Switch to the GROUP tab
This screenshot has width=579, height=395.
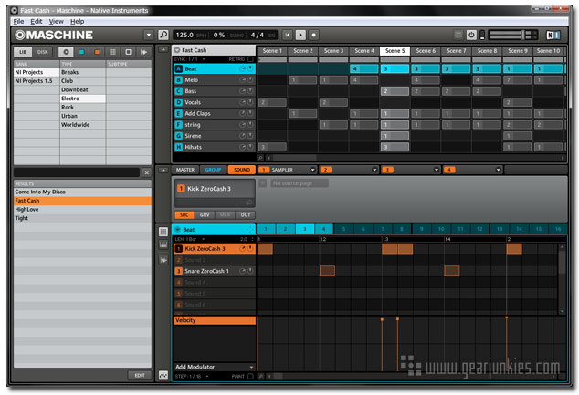coord(213,170)
